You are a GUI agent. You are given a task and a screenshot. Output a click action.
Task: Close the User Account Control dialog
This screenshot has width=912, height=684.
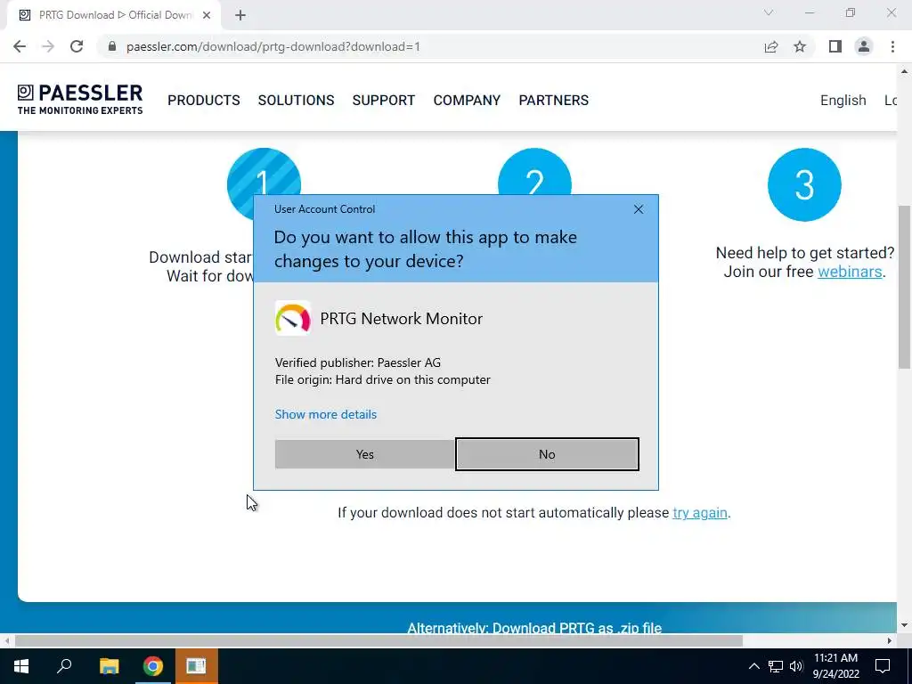[638, 209]
